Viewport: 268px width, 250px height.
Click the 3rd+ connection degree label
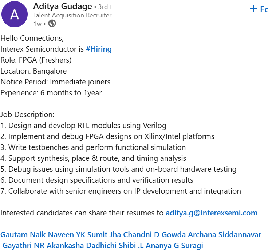105,7
